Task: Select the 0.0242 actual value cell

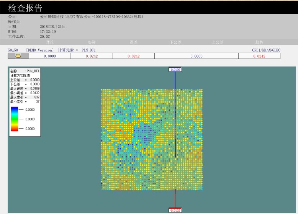Action: [x=92, y=56]
